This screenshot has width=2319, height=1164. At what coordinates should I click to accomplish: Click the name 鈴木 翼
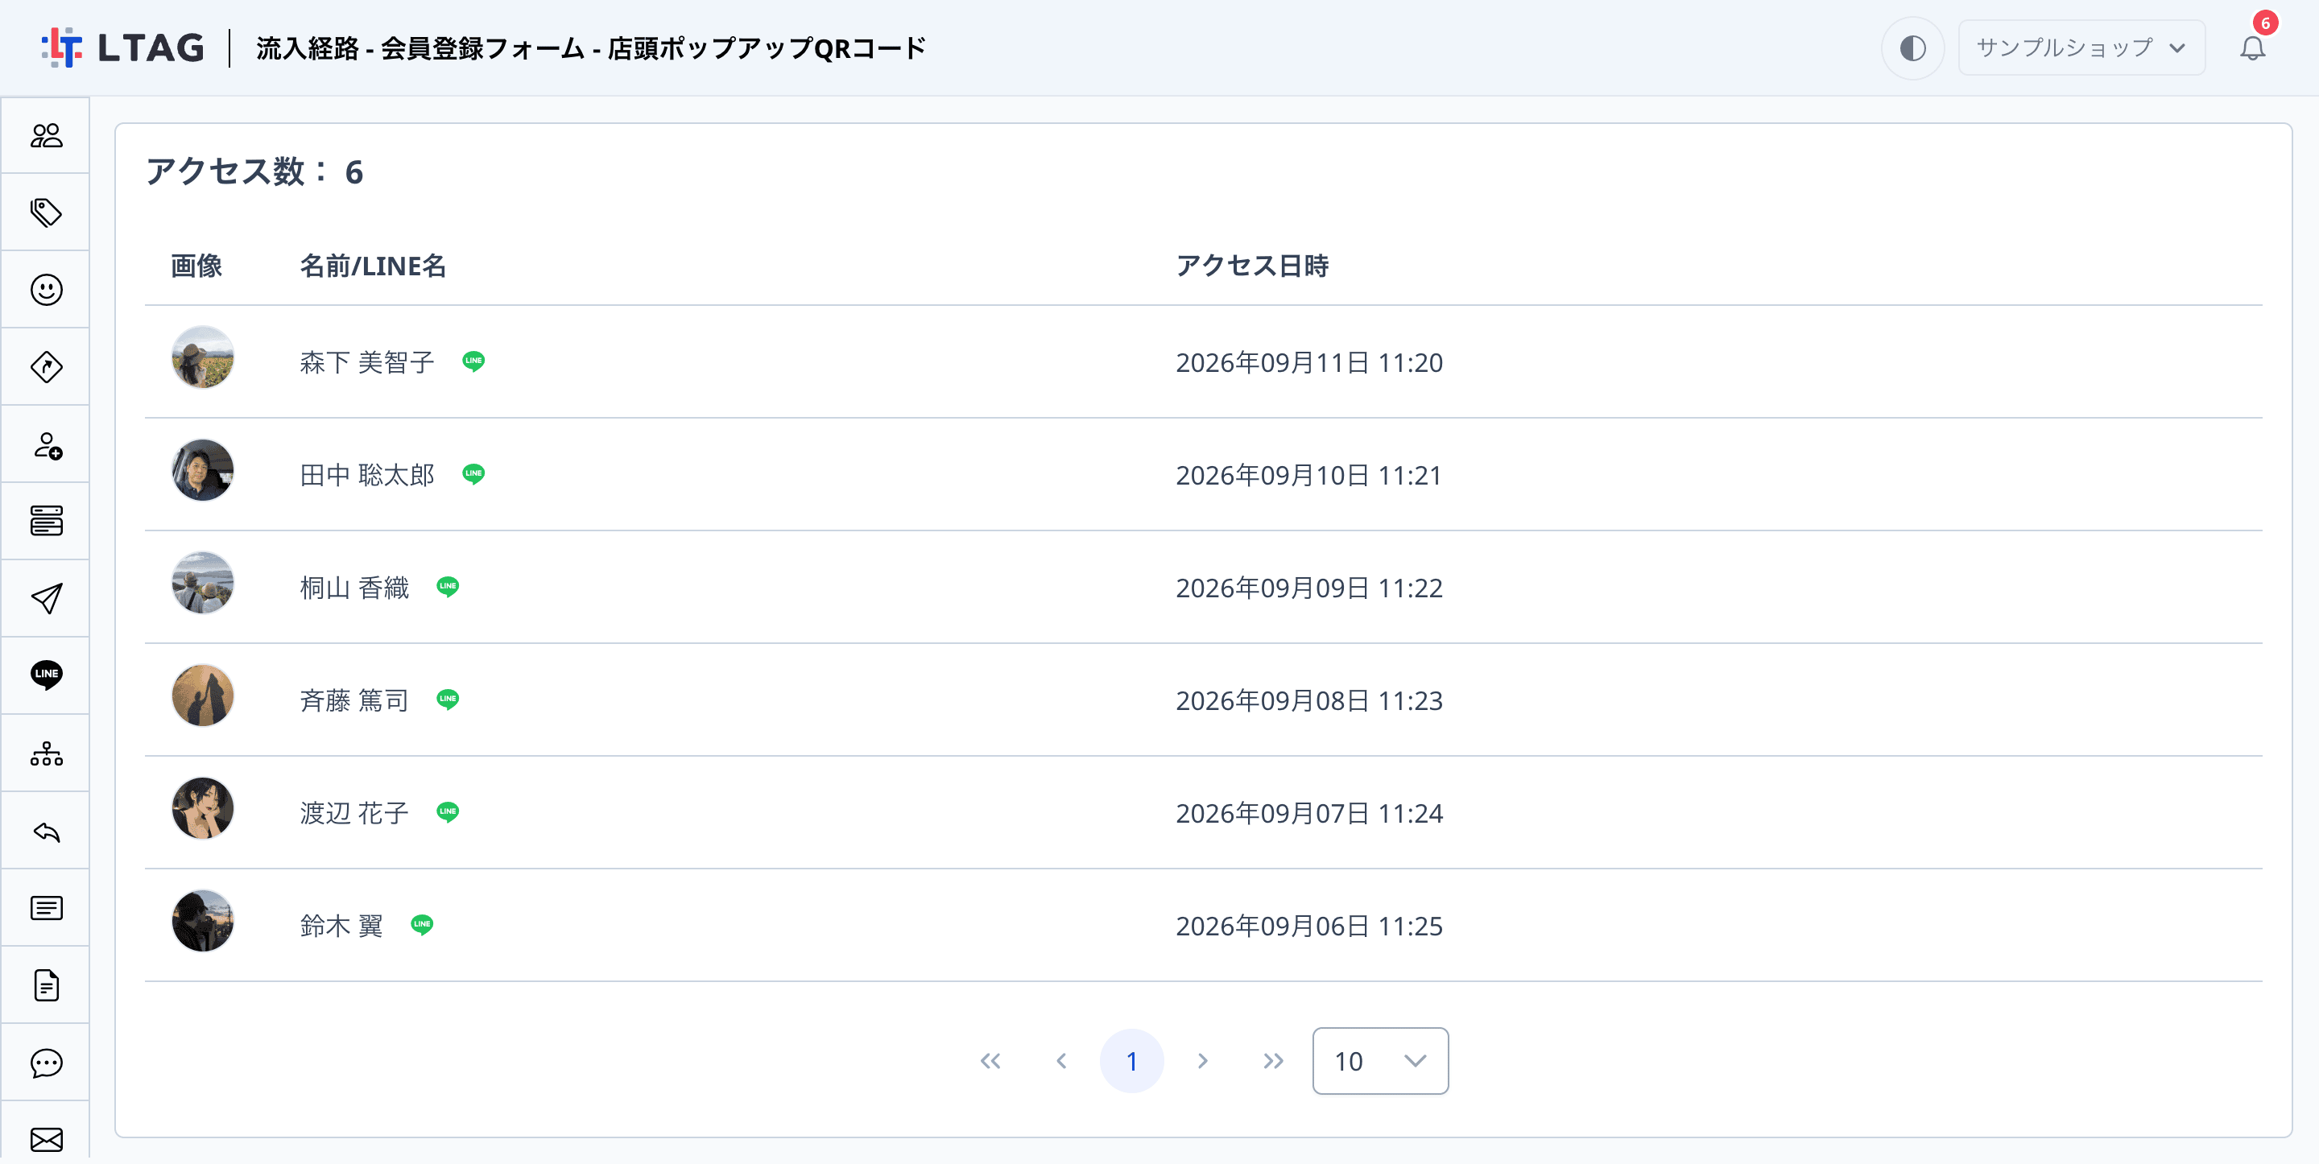pos(342,926)
